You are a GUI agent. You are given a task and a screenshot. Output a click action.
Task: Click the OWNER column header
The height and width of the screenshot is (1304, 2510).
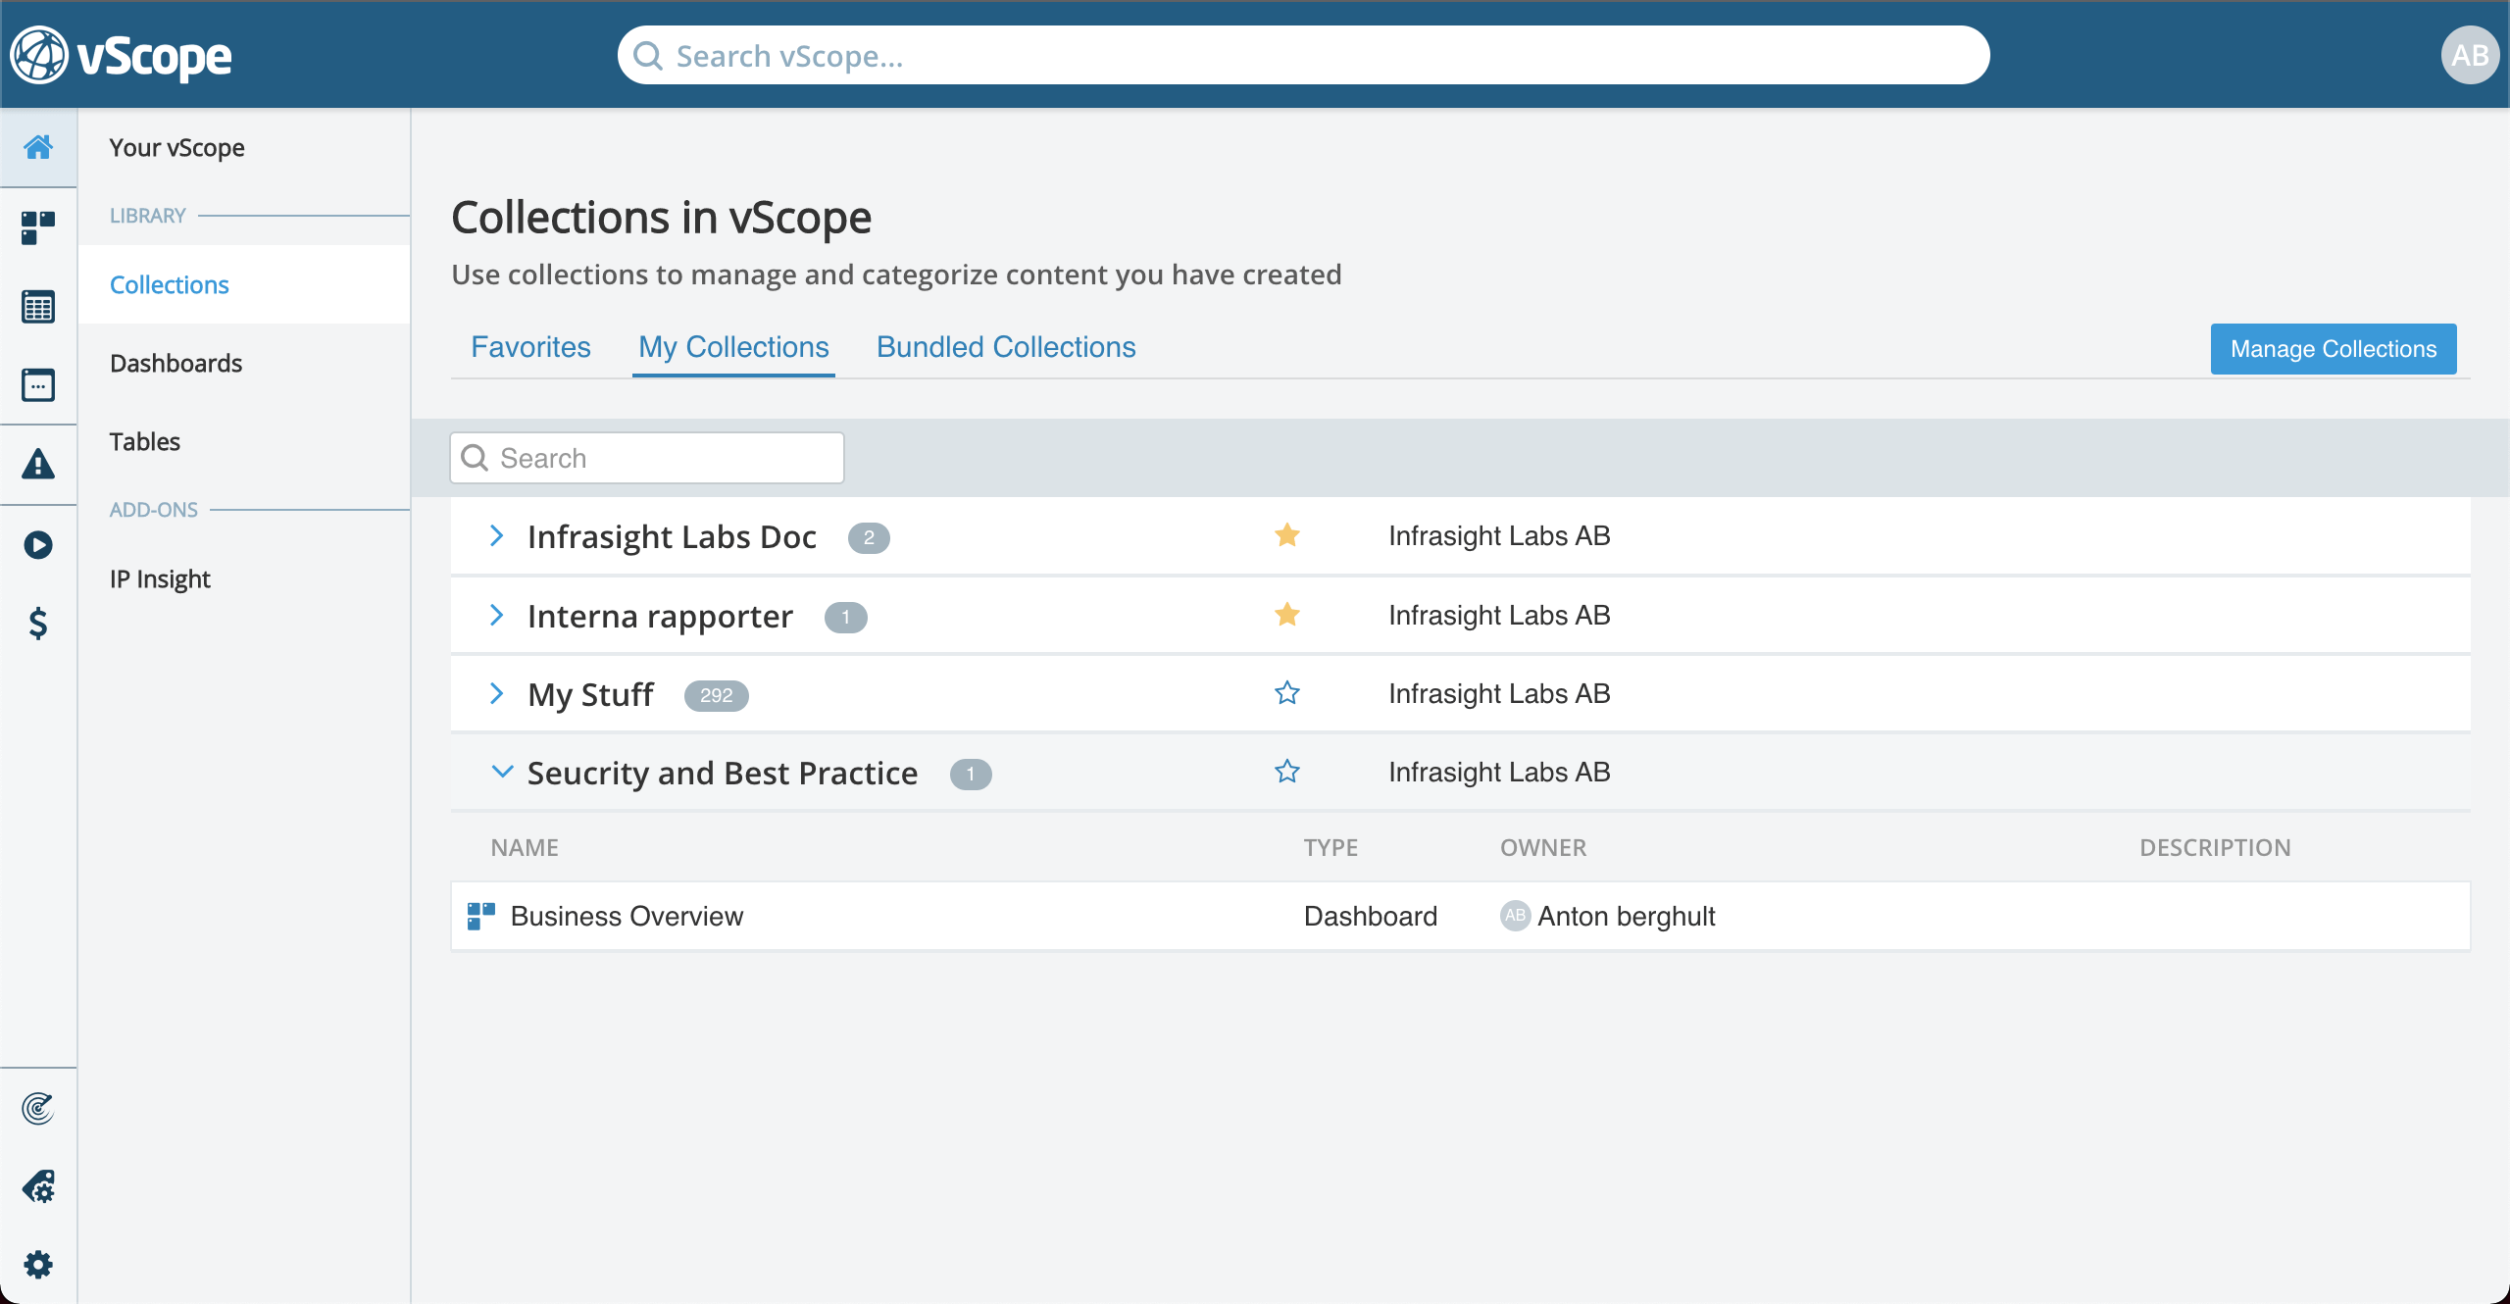click(1543, 847)
